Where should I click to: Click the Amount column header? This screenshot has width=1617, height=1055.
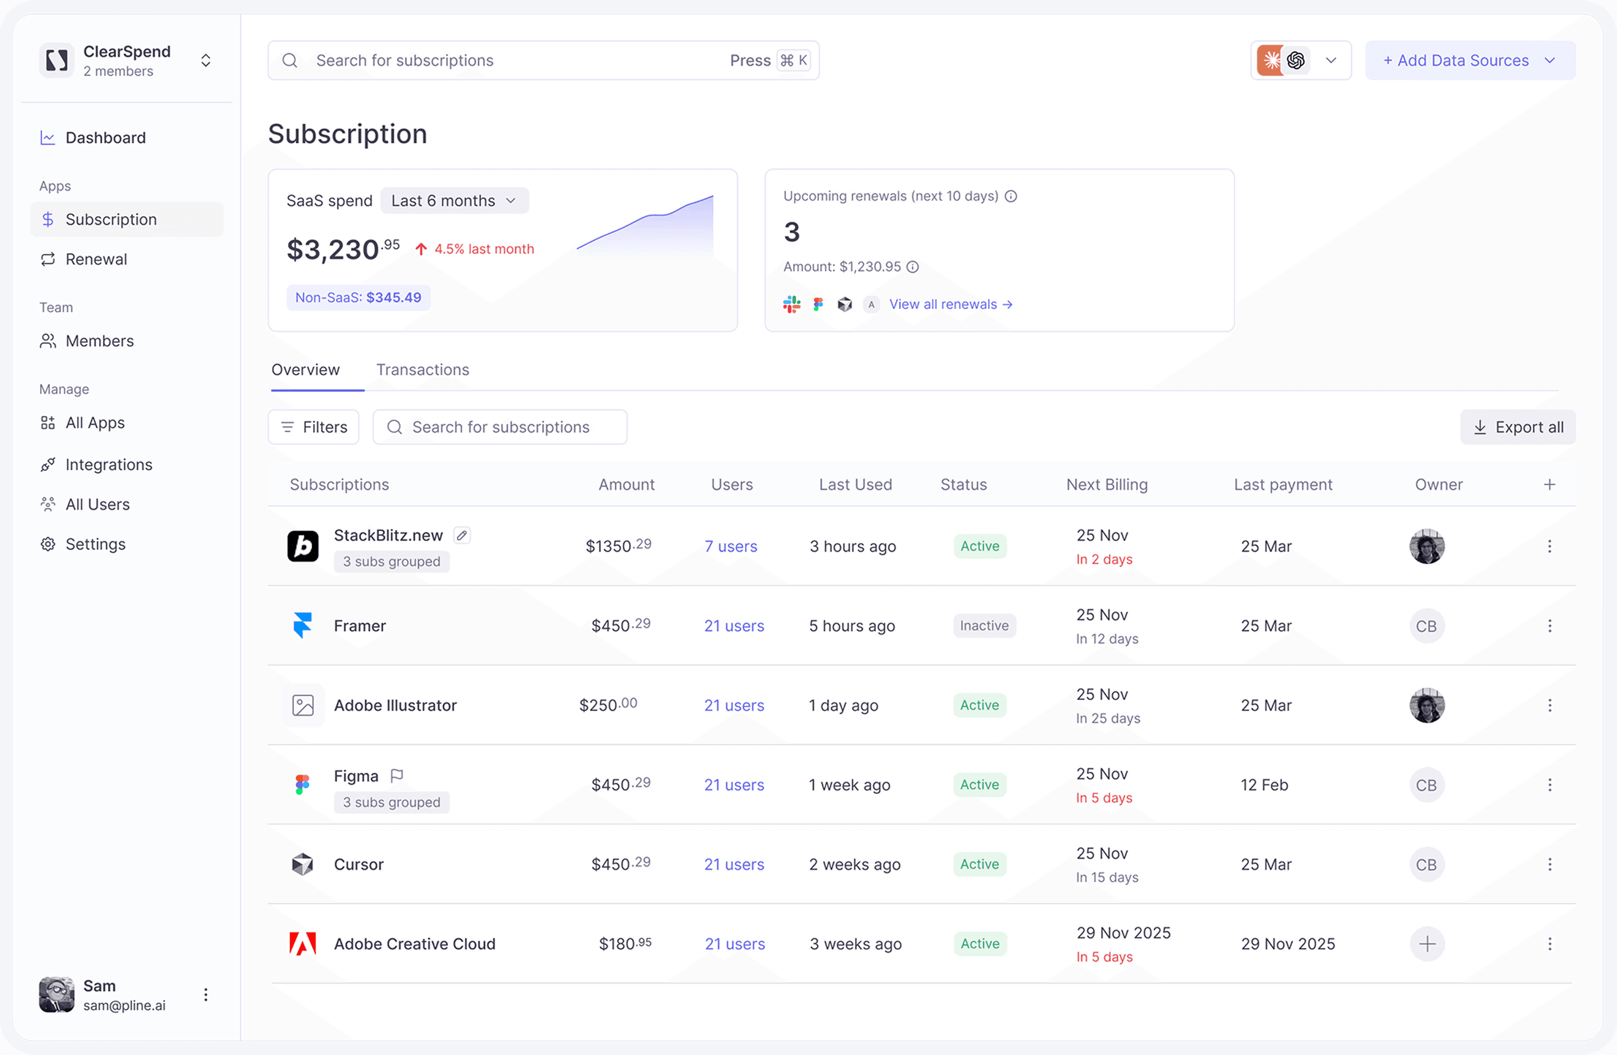coord(626,485)
